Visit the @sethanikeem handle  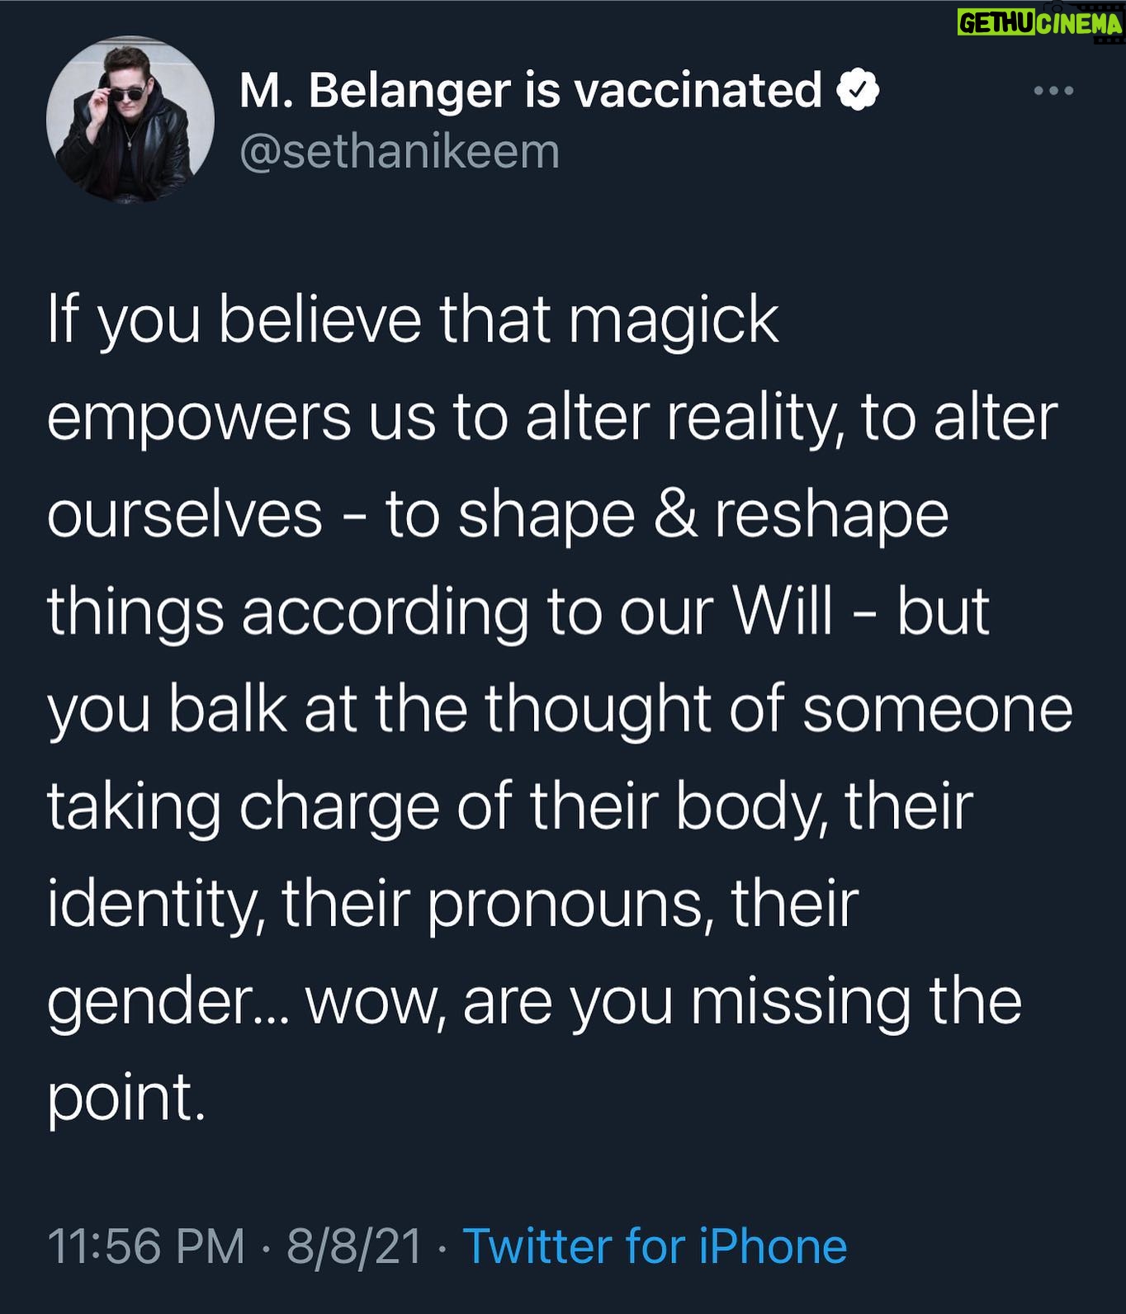click(400, 153)
